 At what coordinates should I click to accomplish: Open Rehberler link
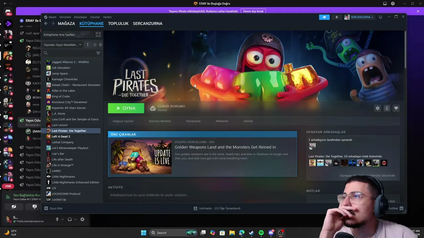click(x=222, y=121)
